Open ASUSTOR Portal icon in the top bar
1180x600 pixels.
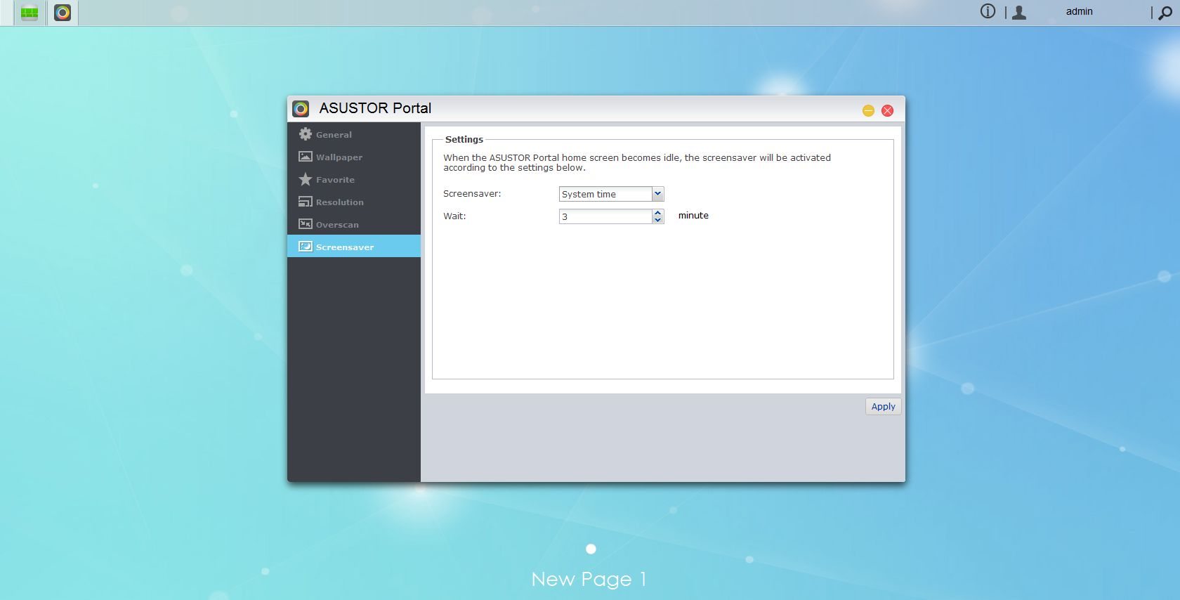63,13
